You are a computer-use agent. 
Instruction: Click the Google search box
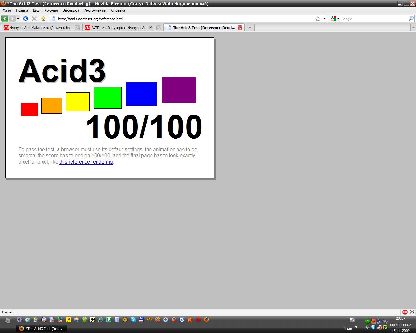point(374,19)
